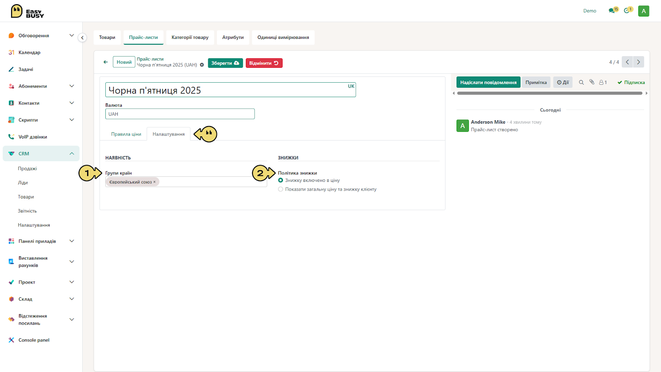
Task: Expand Проект menu chevron
Action: coord(71,282)
